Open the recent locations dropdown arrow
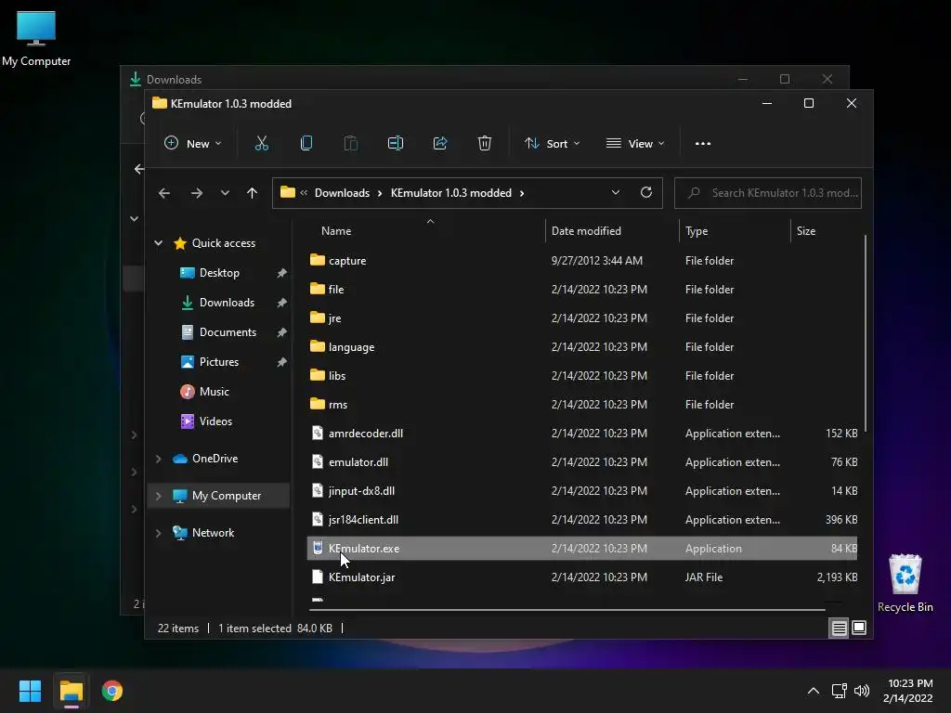Image resolution: width=951 pixels, height=713 pixels. click(x=225, y=193)
